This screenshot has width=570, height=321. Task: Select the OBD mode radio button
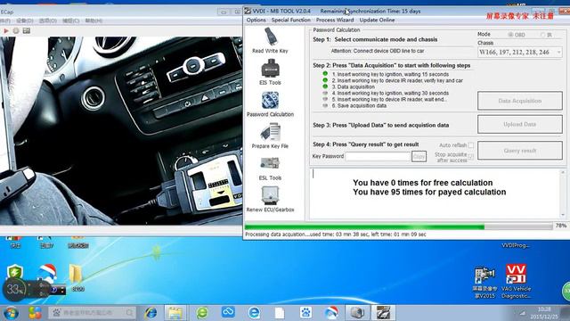pos(510,35)
